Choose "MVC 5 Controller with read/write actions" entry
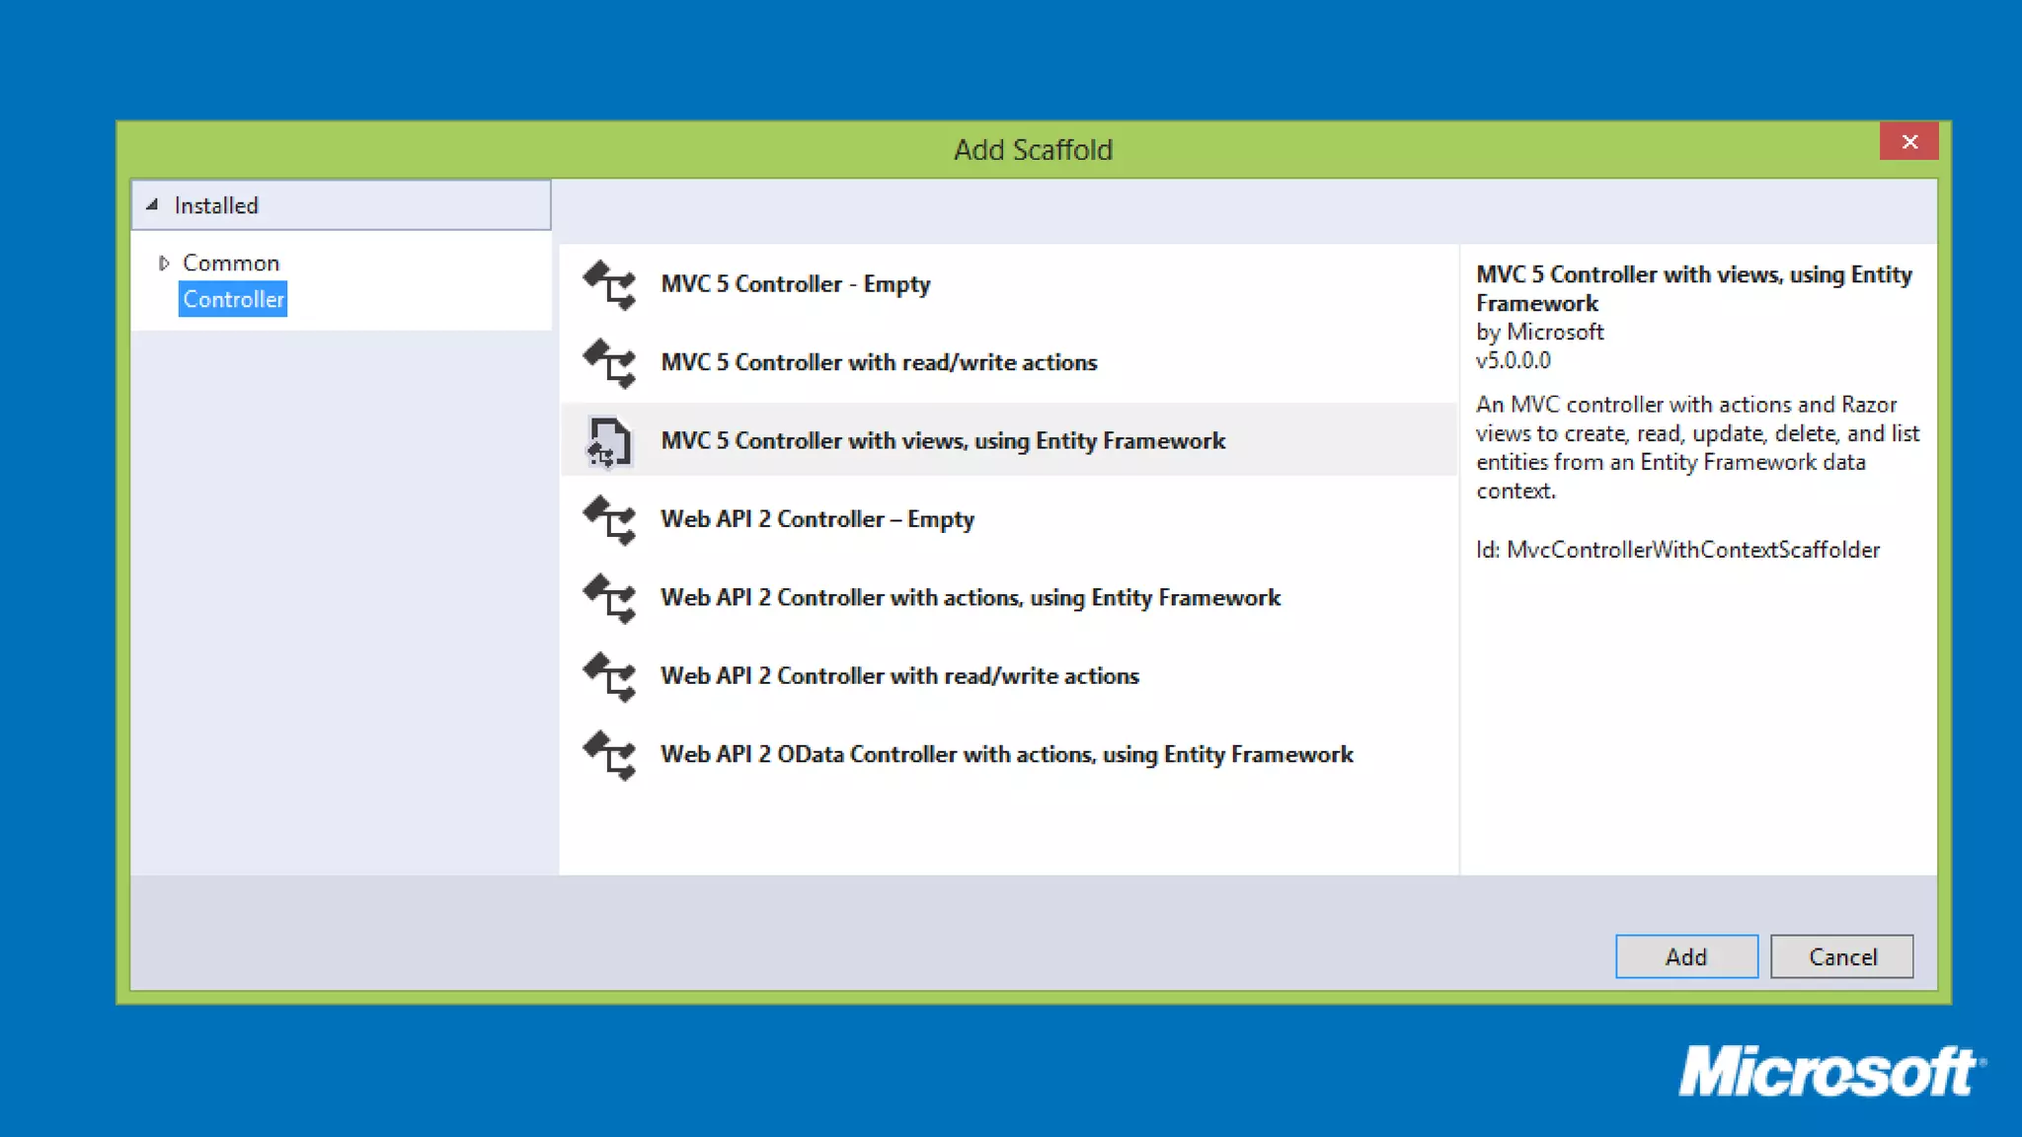 coord(879,362)
